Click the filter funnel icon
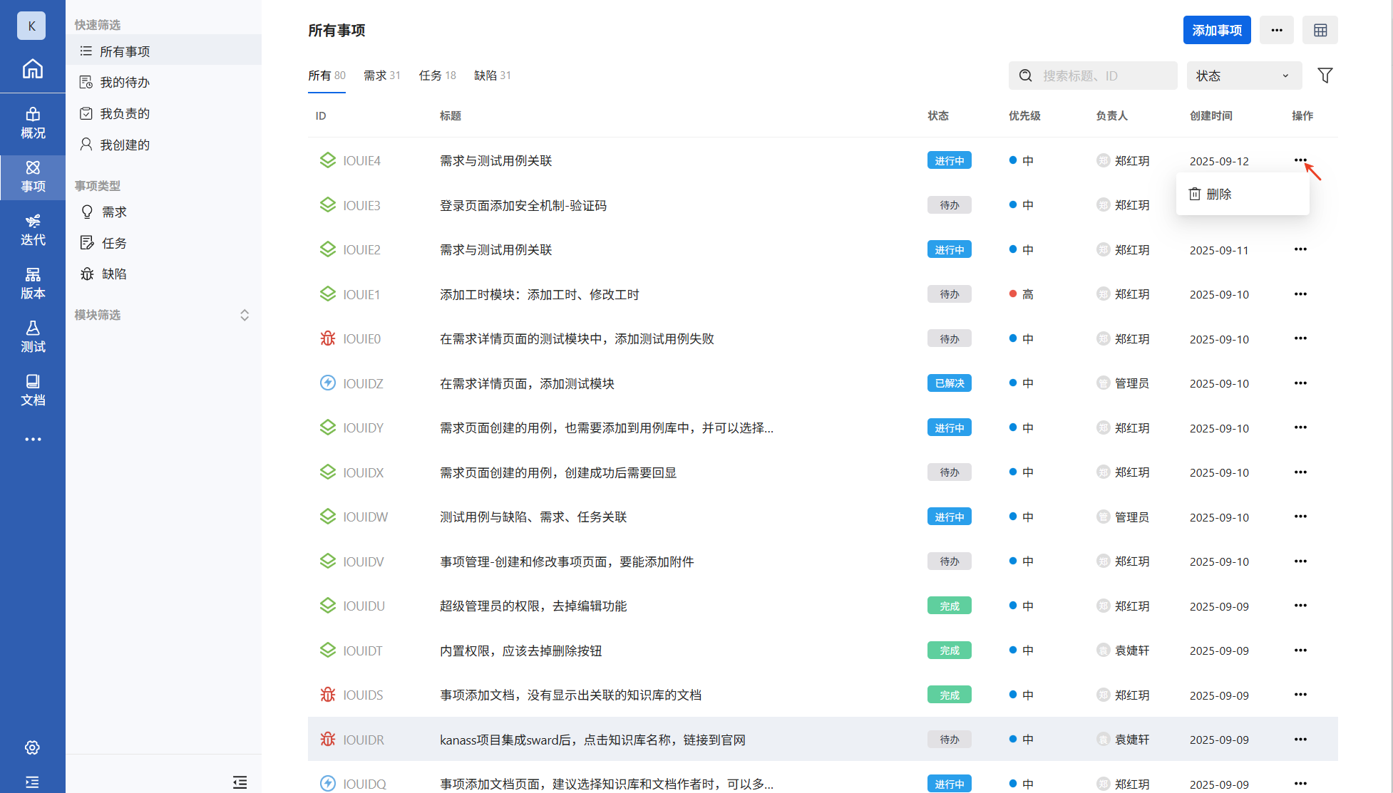1393x793 pixels. pyautogui.click(x=1325, y=76)
